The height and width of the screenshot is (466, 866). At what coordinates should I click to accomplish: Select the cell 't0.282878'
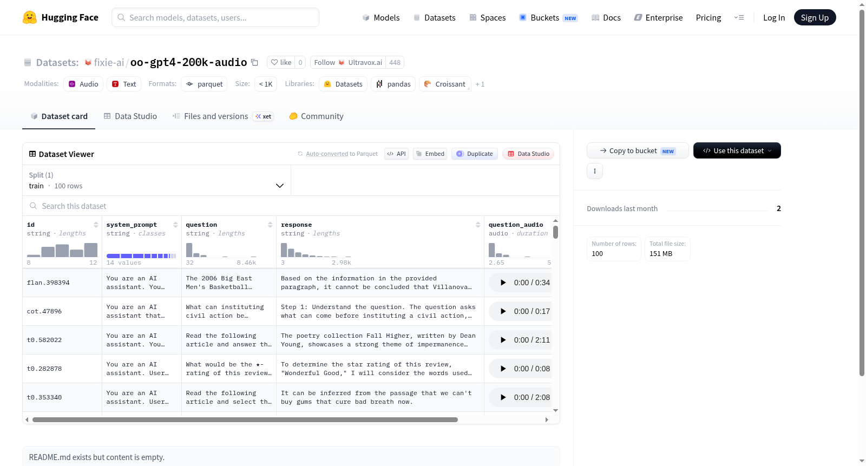point(62,369)
